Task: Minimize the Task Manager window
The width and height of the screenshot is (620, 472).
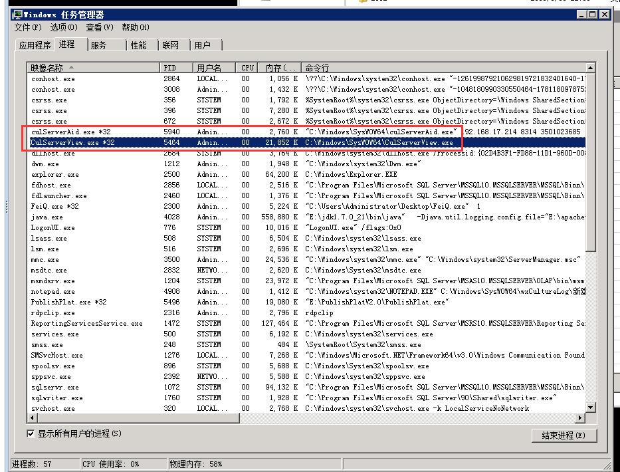Action: [581, 15]
